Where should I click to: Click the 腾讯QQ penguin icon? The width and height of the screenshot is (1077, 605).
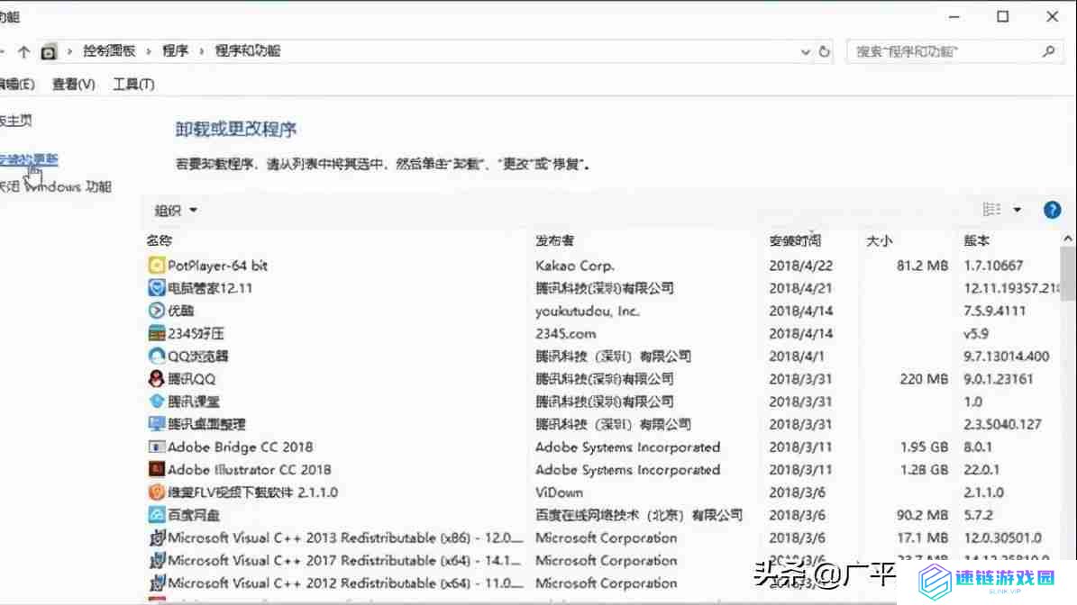[156, 379]
